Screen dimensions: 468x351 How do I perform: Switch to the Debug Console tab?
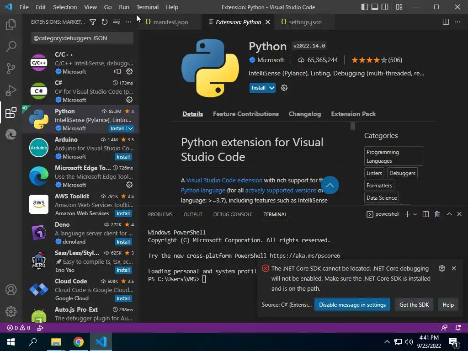pos(233,214)
